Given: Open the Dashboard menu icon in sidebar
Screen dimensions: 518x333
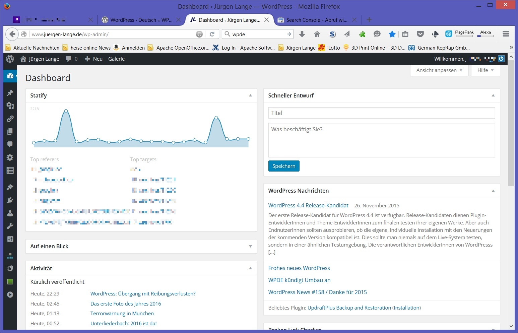Looking at the screenshot, I should (x=10, y=76).
